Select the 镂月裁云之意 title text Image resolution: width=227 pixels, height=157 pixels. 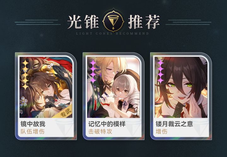click(x=174, y=124)
